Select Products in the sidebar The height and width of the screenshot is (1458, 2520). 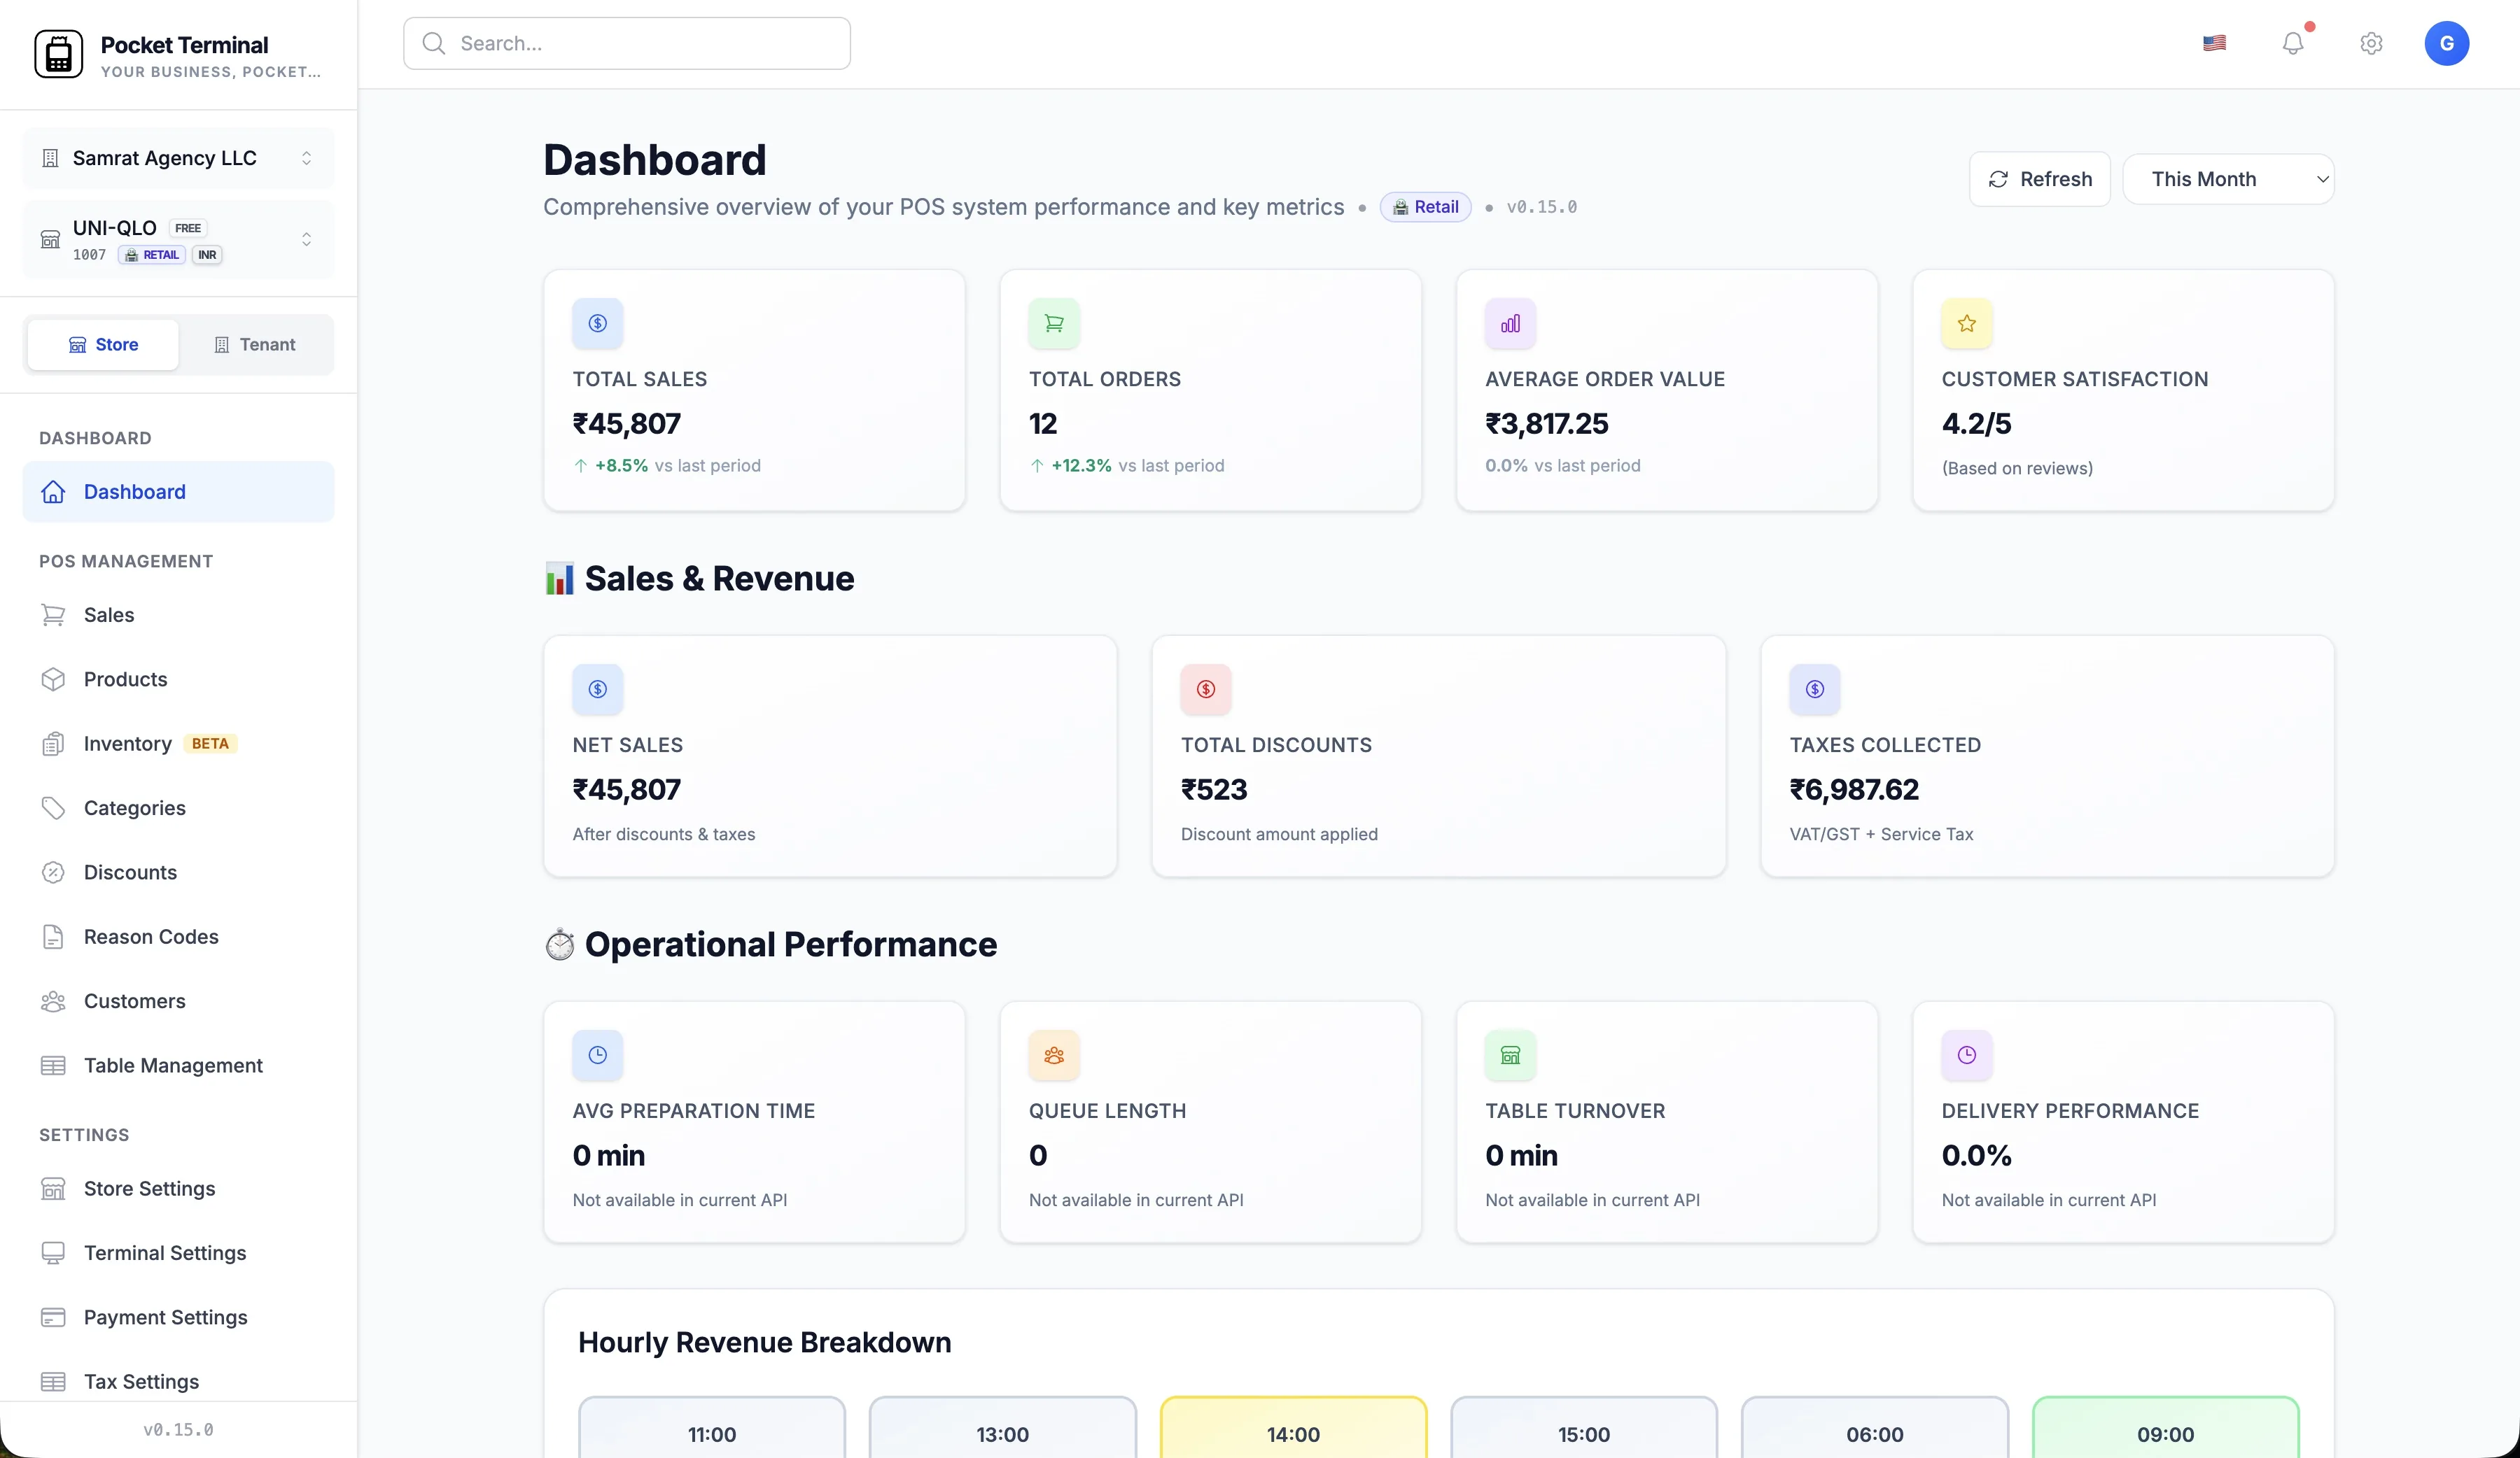(124, 679)
